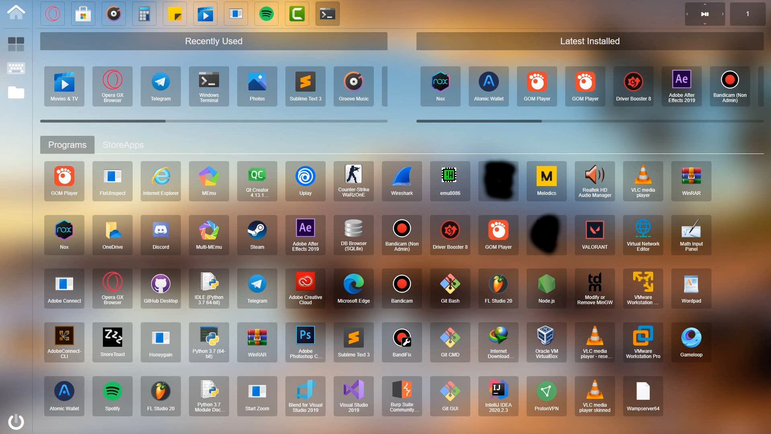The image size is (771, 434).
Task: Launch emu8086
Action: 450,181
